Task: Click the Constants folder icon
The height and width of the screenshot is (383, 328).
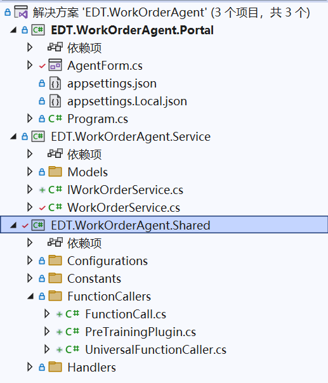Action: point(55,278)
